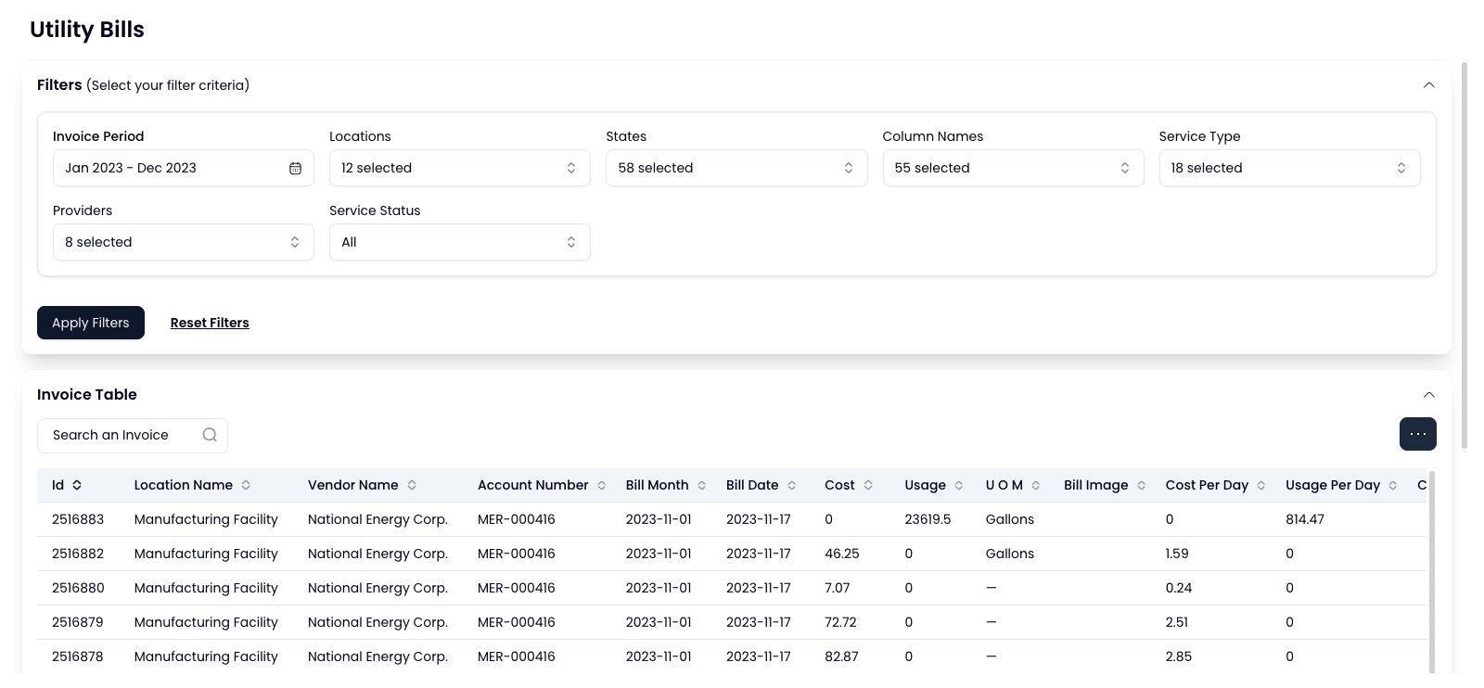Select invoice Id 2516878
Image resolution: width=1484 pixels, height=688 pixels.
coord(78,656)
